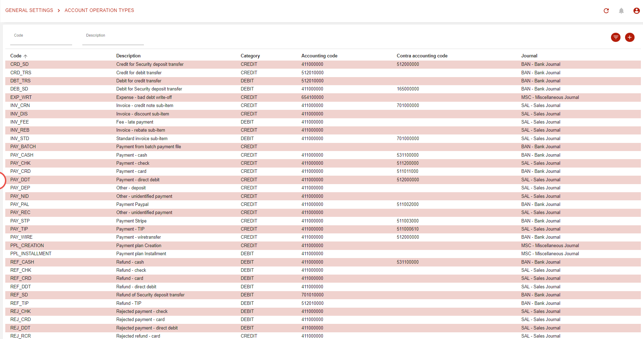The height and width of the screenshot is (339, 643).
Task: Go to General Settings breadcrumb
Action: point(29,10)
